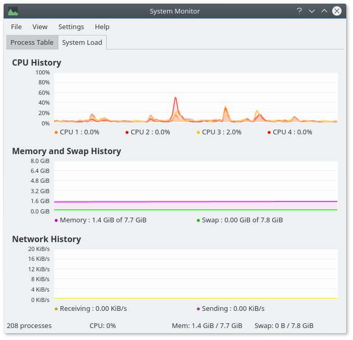The height and width of the screenshot is (340, 353).
Task: Click the magenta Memory legend dot
Action: [56, 220]
